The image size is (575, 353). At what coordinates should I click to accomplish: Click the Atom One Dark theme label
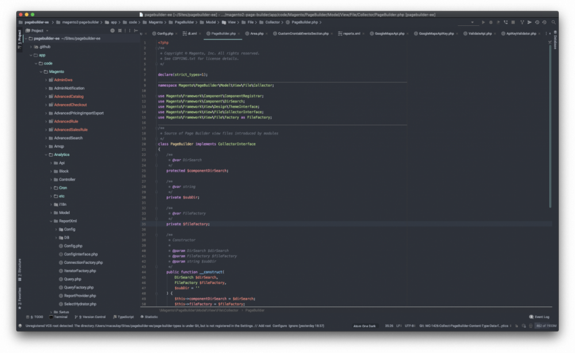point(364,326)
